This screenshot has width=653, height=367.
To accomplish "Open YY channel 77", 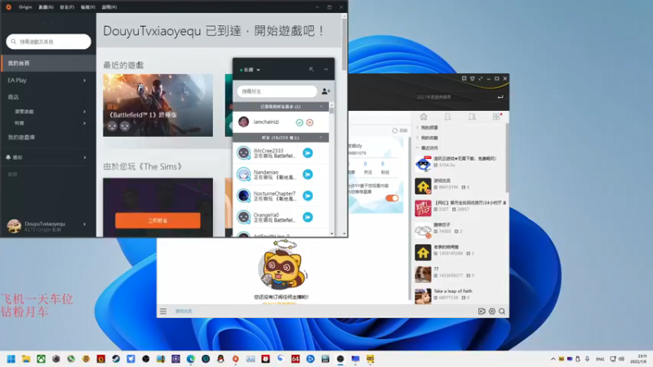I will 460,273.
